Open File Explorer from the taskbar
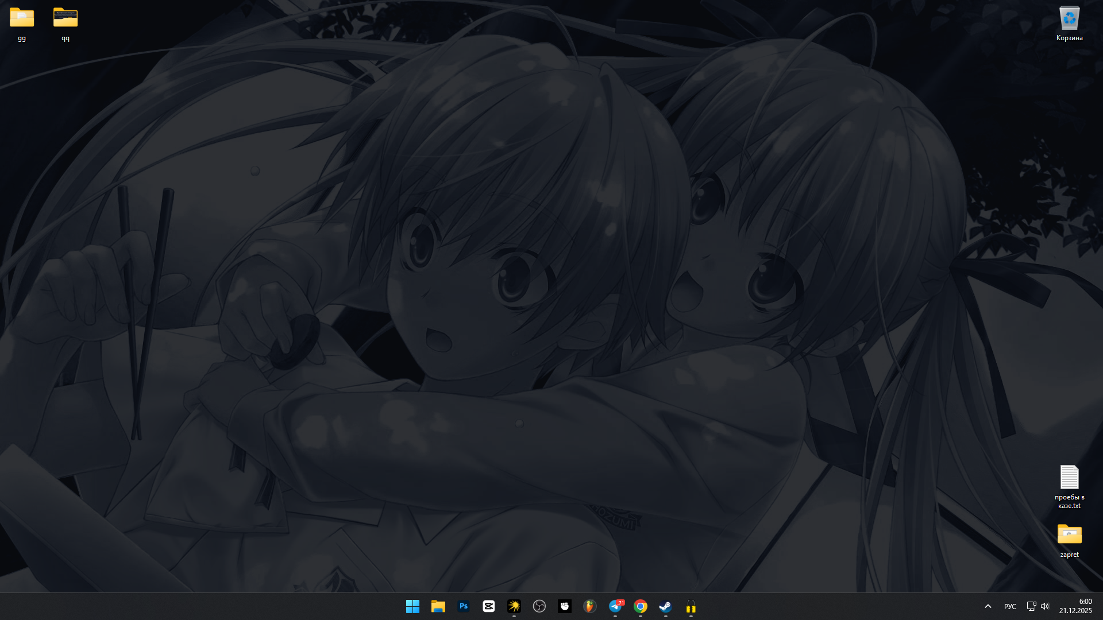Viewport: 1103px width, 620px height. (438, 606)
